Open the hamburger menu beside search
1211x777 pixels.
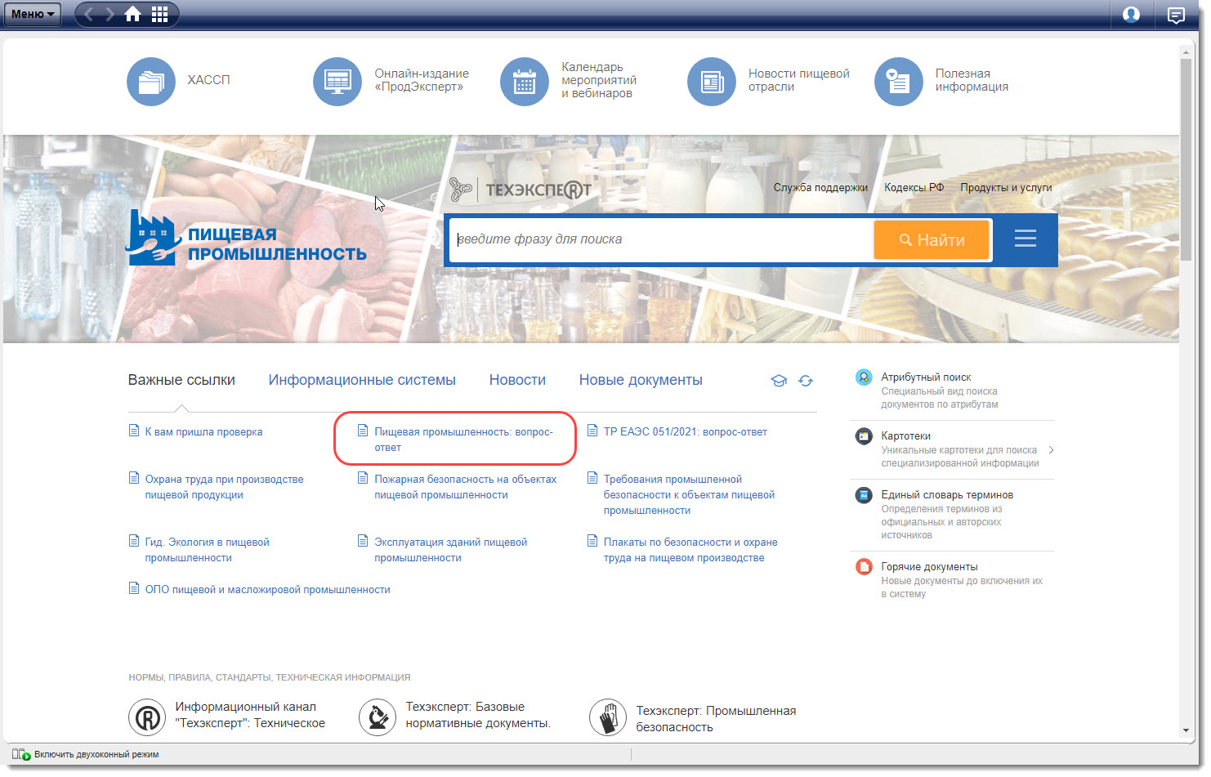click(x=1025, y=239)
